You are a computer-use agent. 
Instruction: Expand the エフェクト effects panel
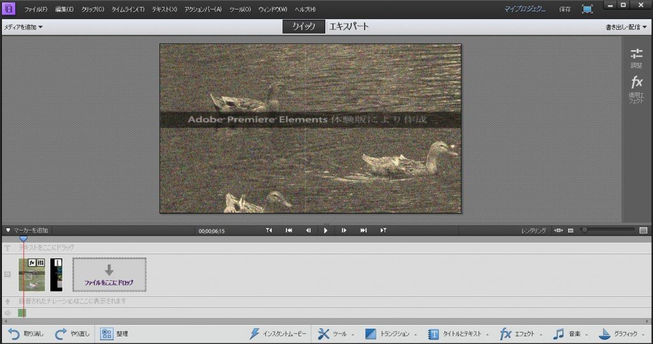pos(521,334)
